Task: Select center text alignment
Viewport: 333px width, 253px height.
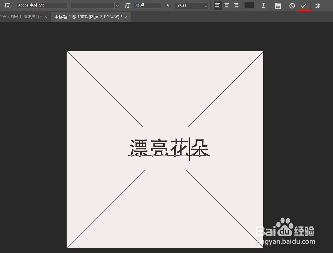Action: tap(226, 6)
